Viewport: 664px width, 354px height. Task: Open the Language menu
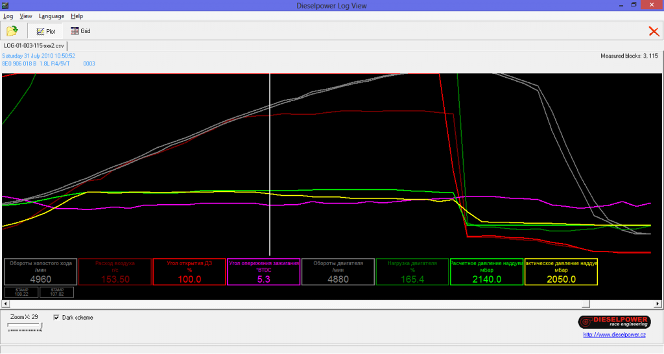(51, 16)
